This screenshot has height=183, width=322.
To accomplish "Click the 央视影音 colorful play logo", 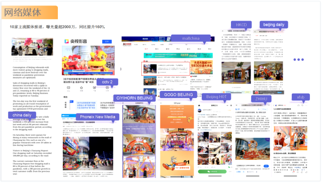I will pyautogui.click(x=66, y=41).
